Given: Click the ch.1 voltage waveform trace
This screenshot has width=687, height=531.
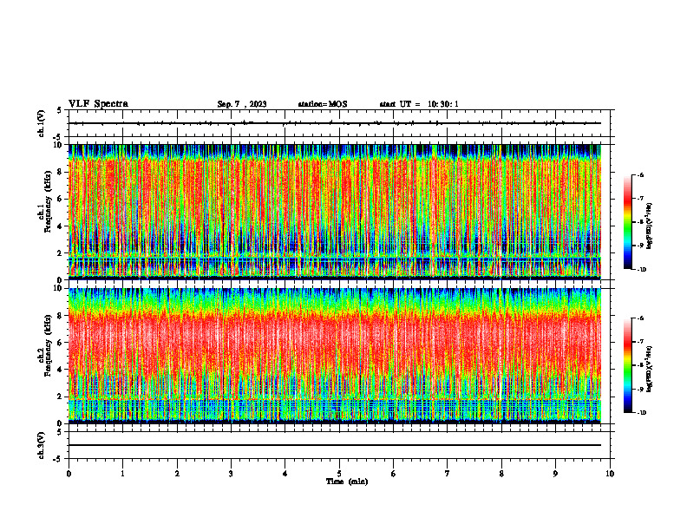Looking at the screenshot, I should (x=335, y=123).
